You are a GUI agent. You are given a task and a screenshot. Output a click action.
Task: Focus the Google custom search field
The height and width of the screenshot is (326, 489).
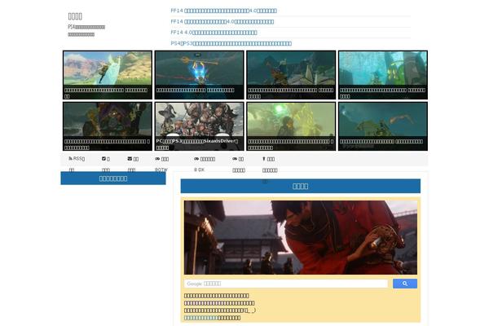point(286,284)
